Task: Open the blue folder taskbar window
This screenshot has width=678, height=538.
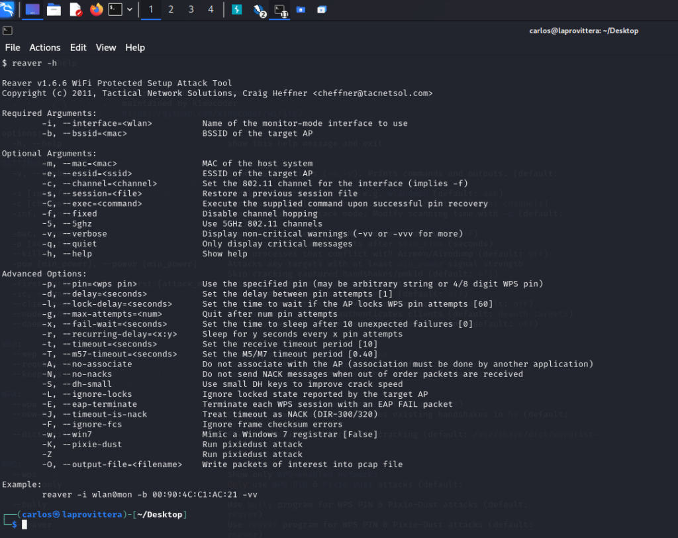Action: [301, 9]
